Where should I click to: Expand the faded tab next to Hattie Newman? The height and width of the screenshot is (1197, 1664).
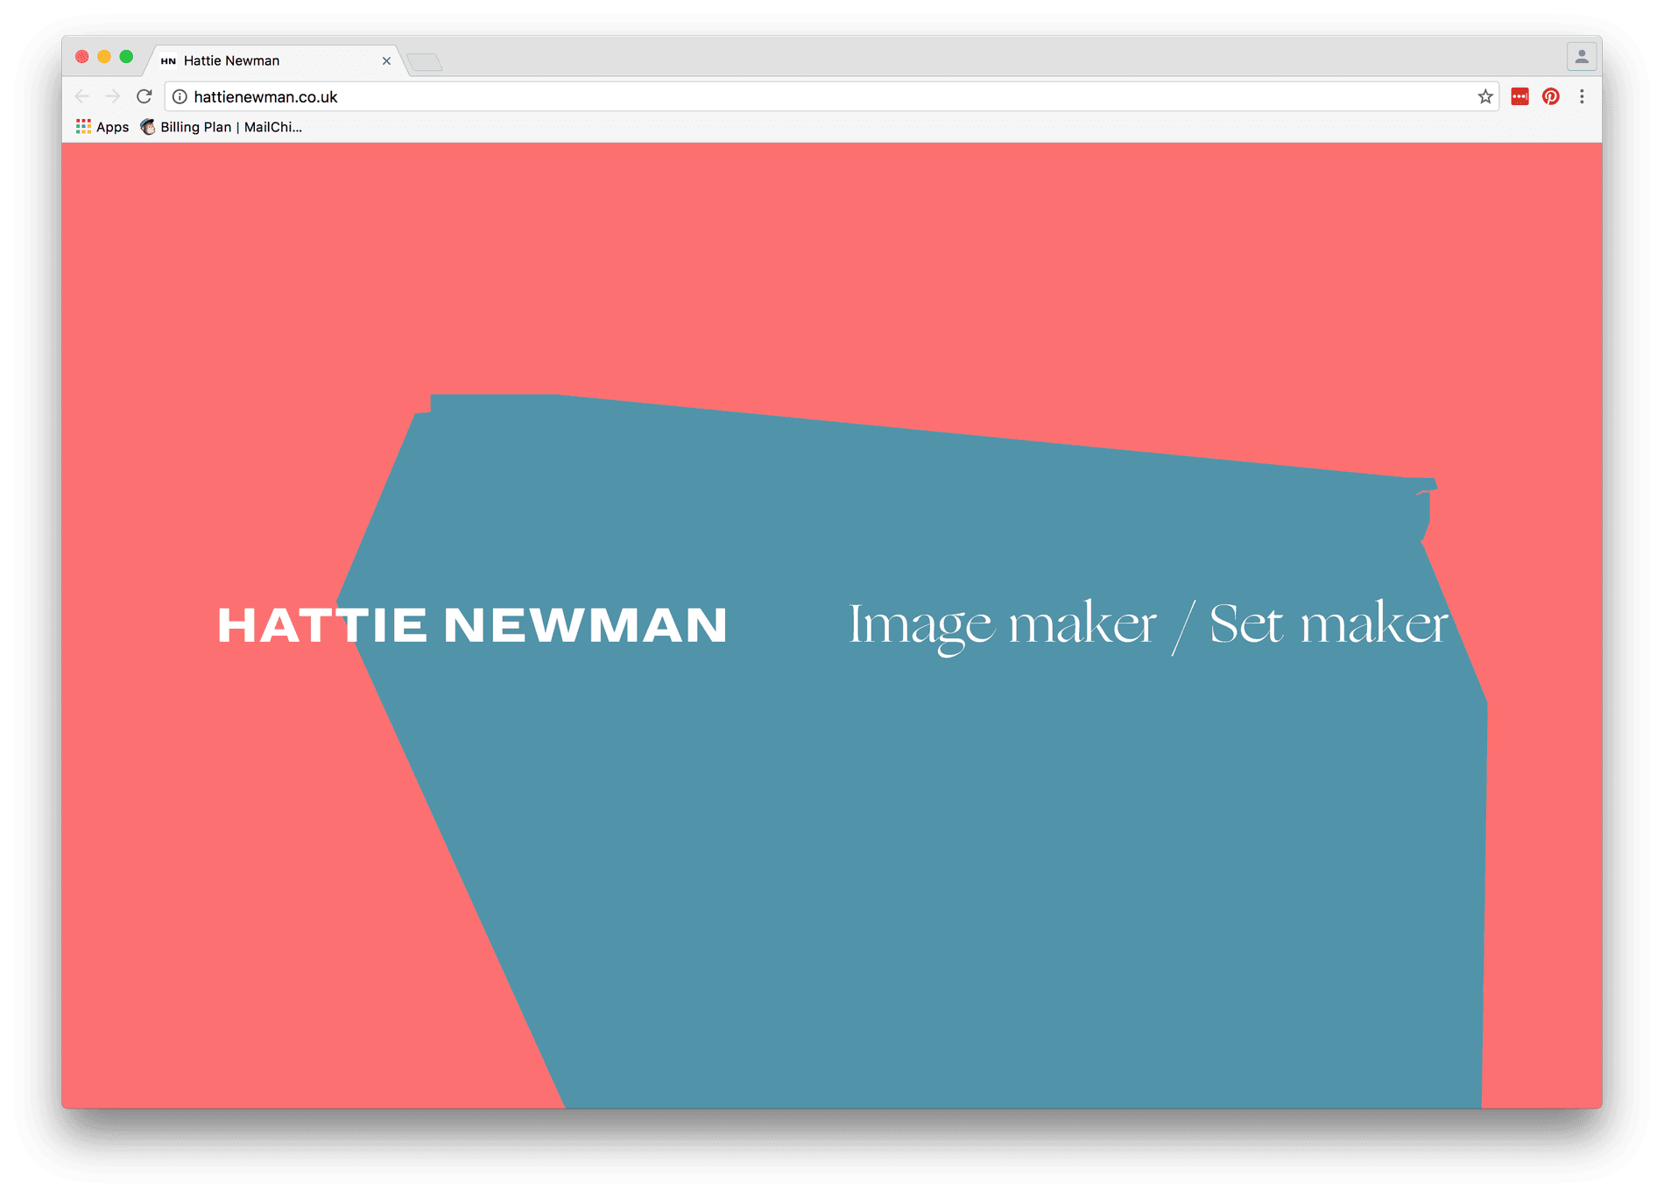[x=425, y=61]
